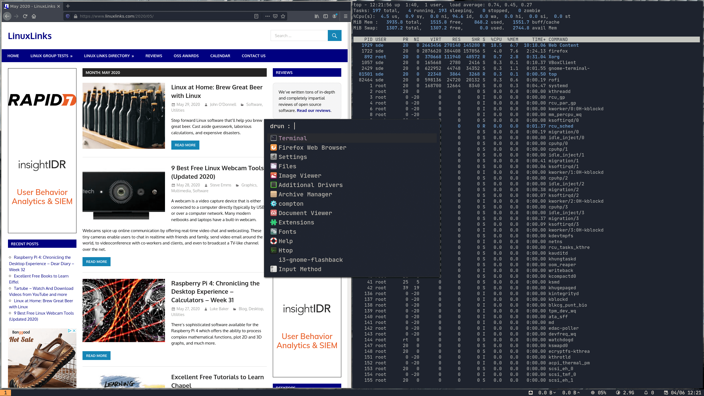Select Input Method in rofi
The width and height of the screenshot is (704, 396).
(352, 269)
